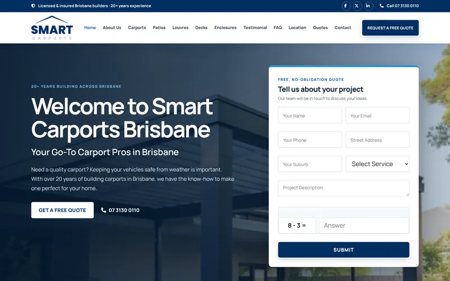450x281 pixels.
Task: Open the Louvres menu item
Action: tap(180, 28)
